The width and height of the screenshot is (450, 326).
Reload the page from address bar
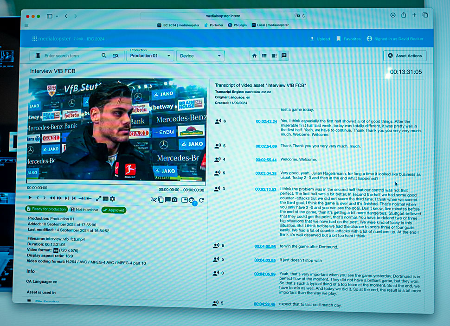coord(303,16)
